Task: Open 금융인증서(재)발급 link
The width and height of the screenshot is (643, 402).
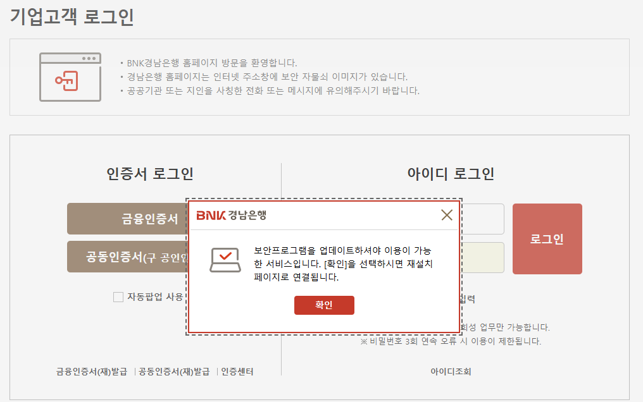Action: click(x=92, y=372)
